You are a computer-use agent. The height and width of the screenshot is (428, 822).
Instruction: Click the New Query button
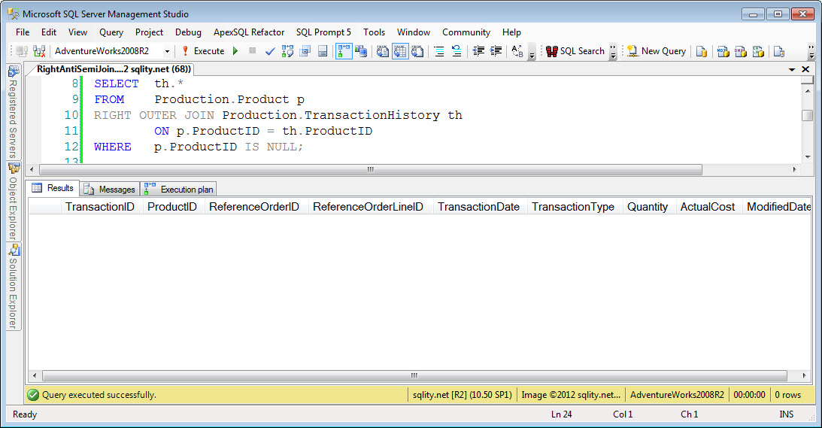657,51
